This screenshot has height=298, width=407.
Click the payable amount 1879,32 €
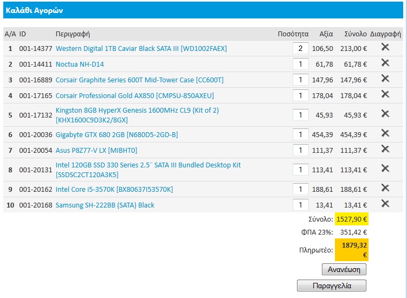pyautogui.click(x=352, y=250)
